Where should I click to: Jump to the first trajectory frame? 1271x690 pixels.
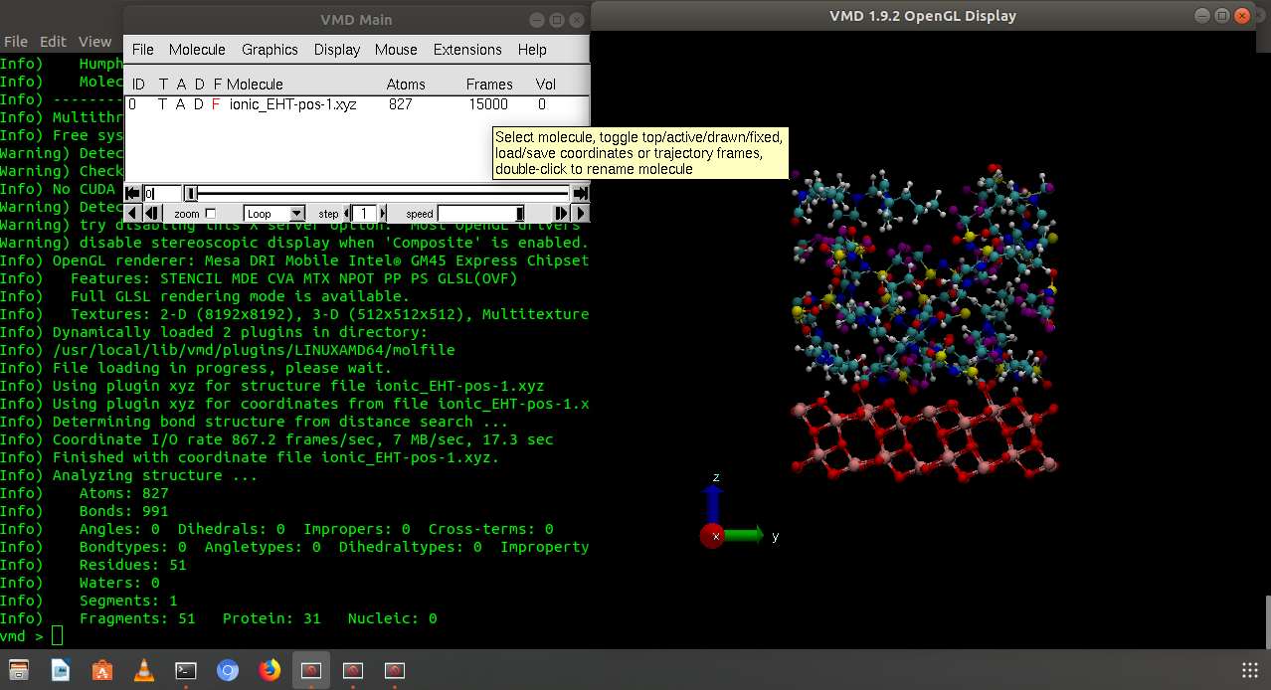pos(132,194)
